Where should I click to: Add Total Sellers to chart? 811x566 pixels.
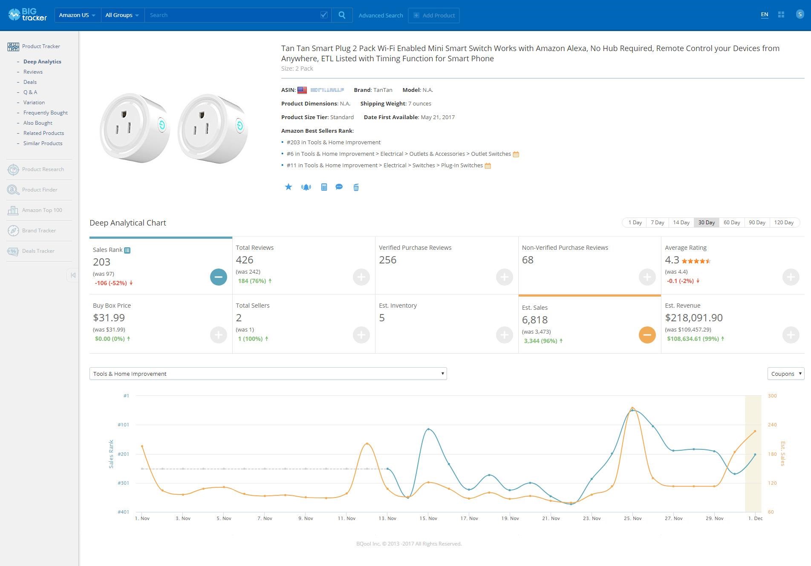(x=361, y=335)
